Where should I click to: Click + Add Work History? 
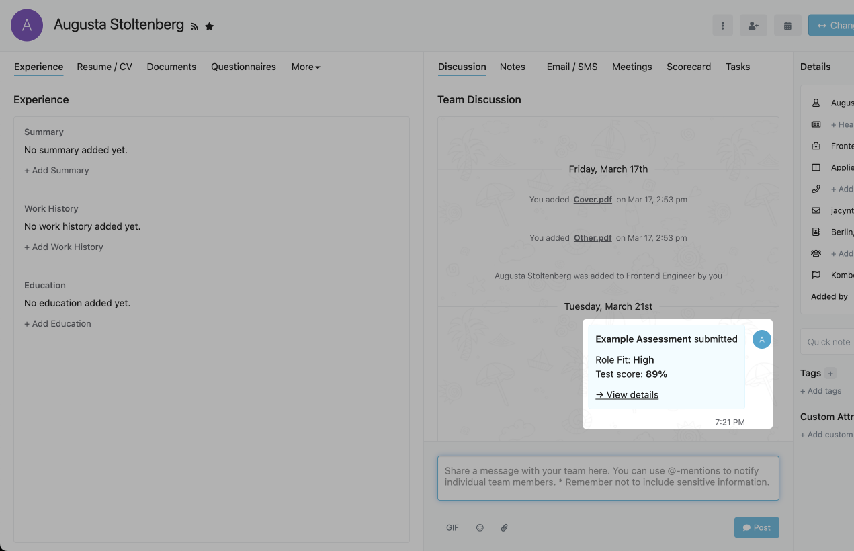[x=64, y=247]
